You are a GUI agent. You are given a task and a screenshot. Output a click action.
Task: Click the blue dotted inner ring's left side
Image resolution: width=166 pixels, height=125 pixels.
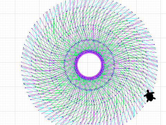coord(65,65)
